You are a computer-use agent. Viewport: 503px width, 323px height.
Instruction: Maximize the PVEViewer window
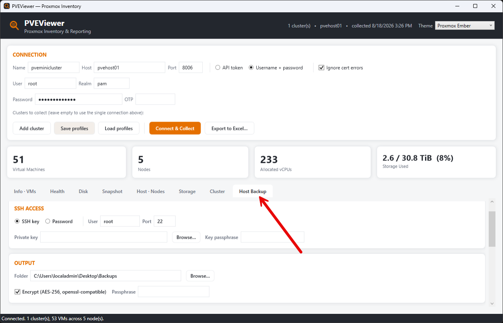coord(475,6)
